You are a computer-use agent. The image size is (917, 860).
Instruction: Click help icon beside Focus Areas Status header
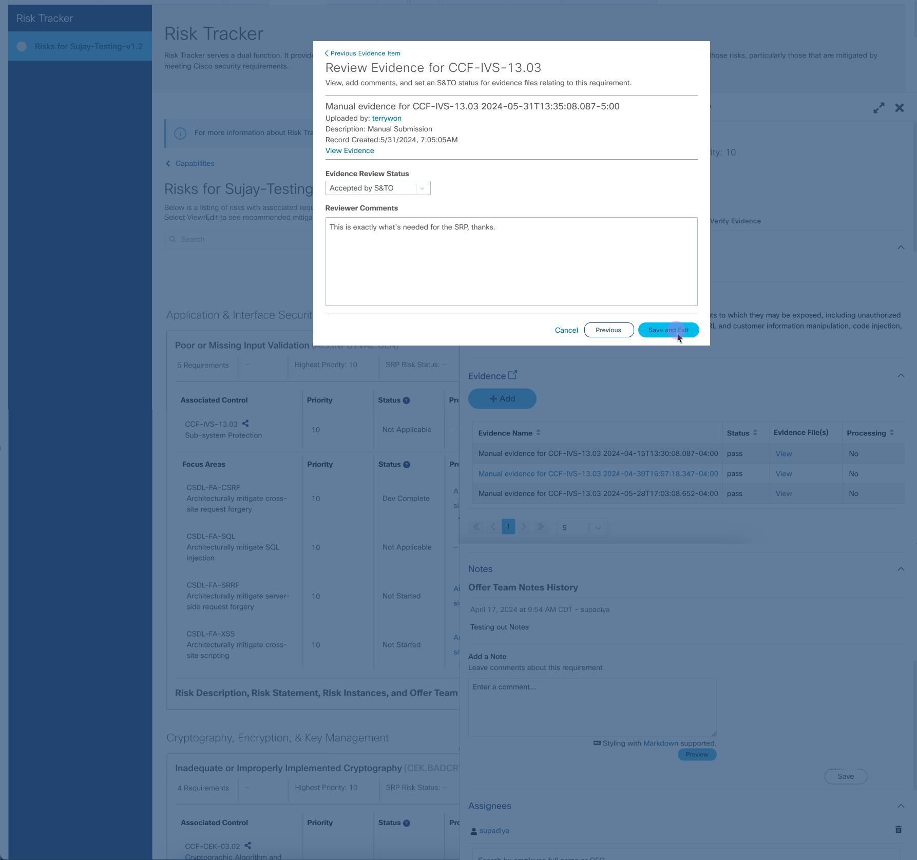tap(407, 465)
